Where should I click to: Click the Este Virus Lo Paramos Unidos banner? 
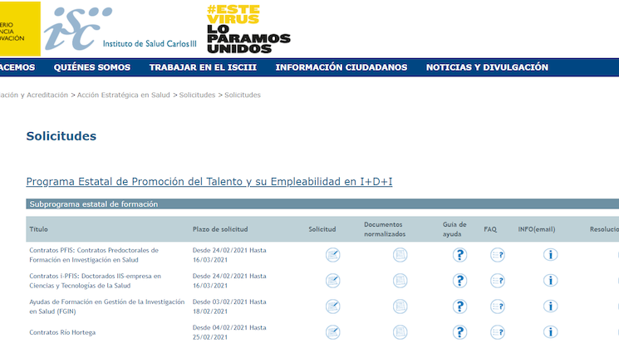pos(248,29)
